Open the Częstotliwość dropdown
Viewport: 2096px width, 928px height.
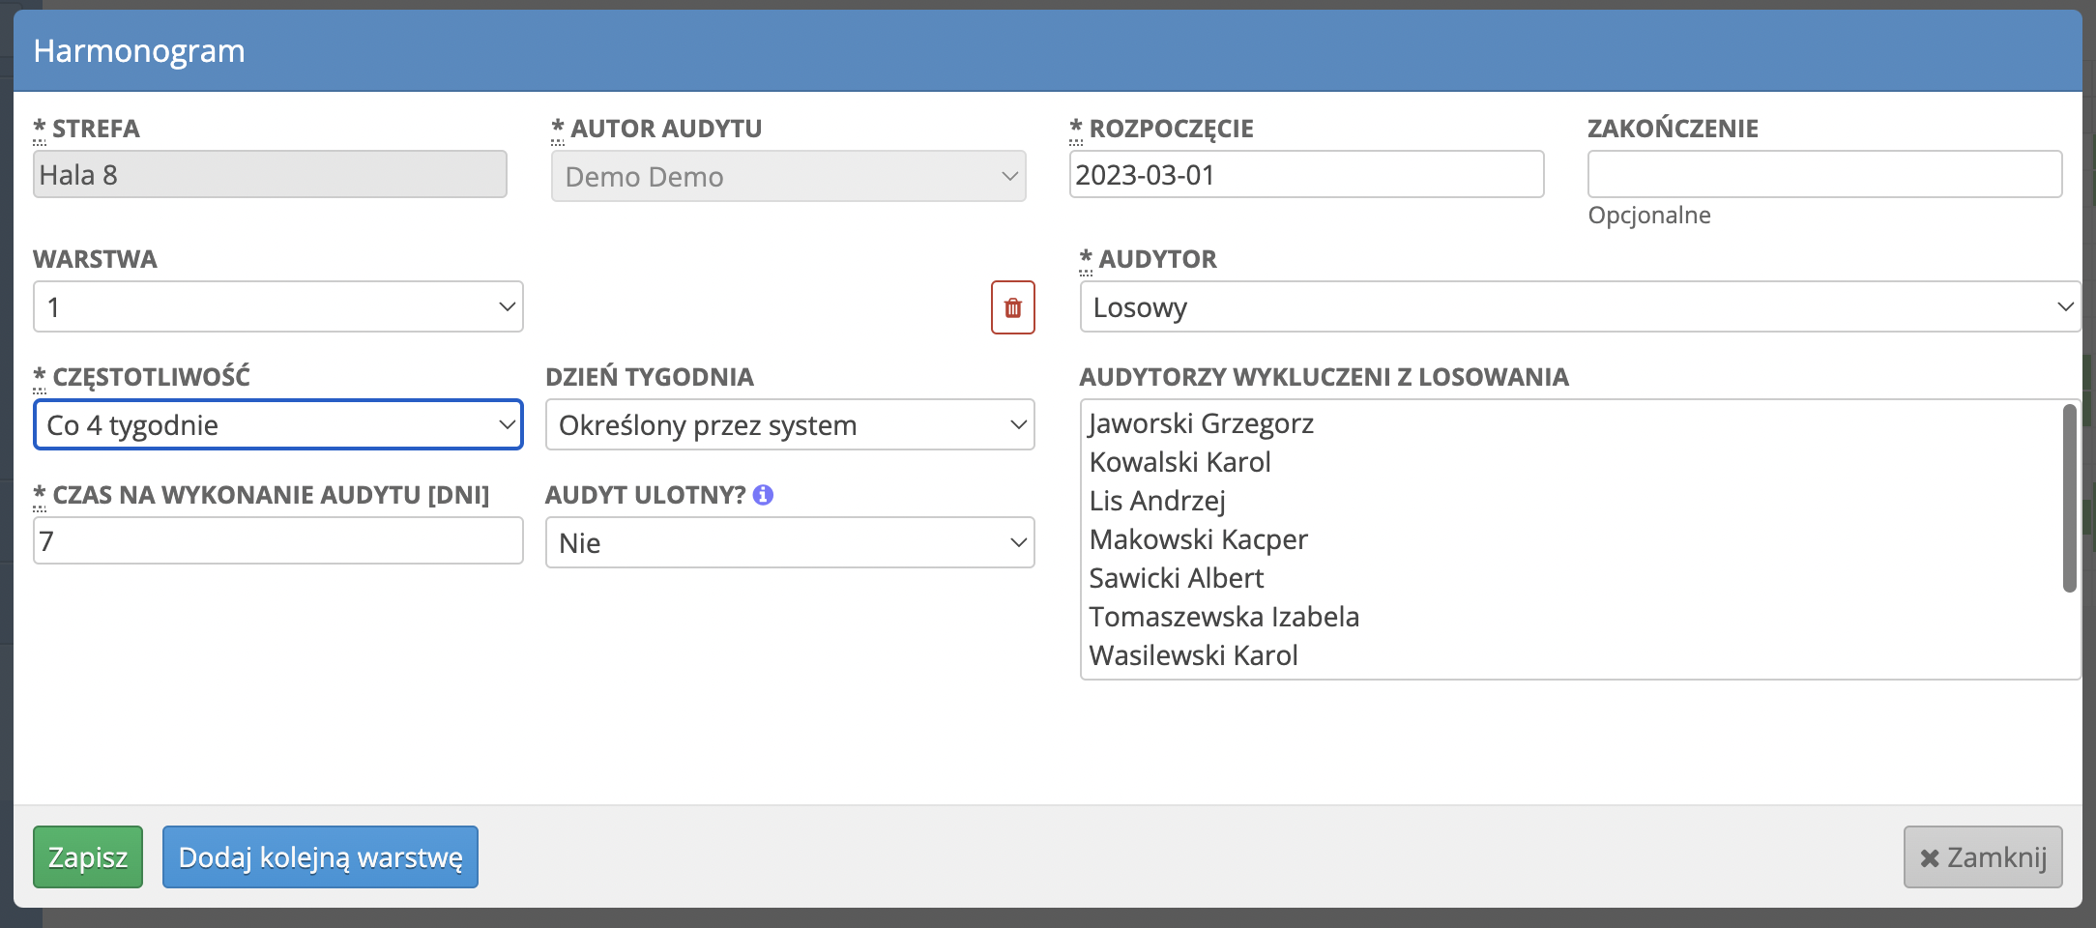pyautogui.click(x=278, y=425)
